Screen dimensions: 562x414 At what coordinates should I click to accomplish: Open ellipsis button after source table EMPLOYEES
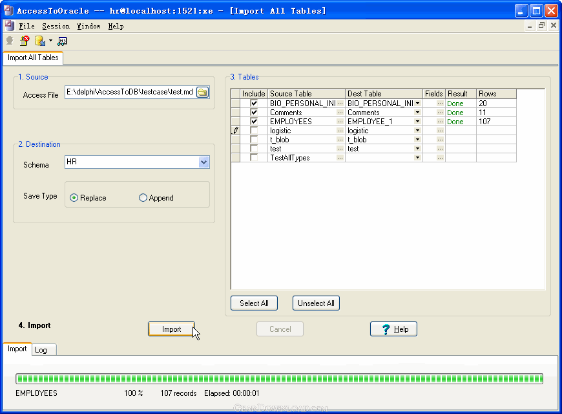point(340,122)
